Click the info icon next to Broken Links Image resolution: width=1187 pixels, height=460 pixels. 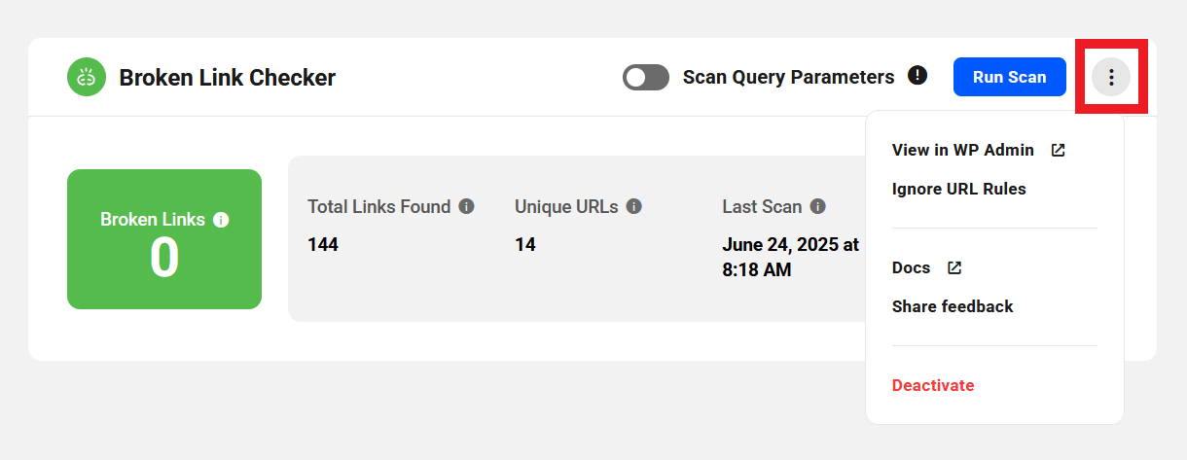click(x=221, y=220)
